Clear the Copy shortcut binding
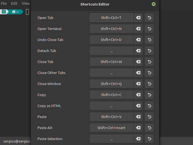 [x=138, y=95]
